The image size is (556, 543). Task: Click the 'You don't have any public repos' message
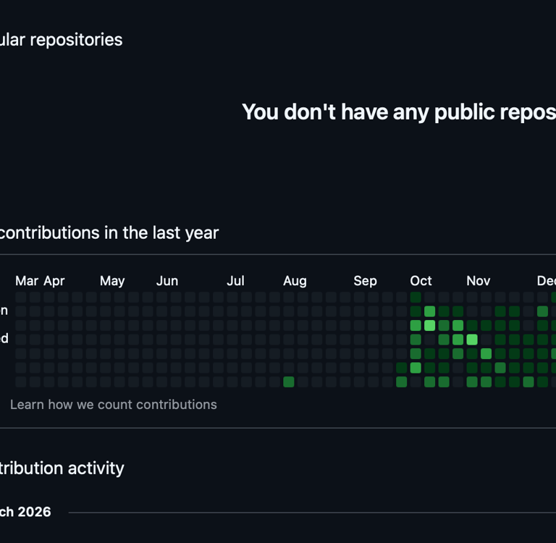tap(399, 112)
